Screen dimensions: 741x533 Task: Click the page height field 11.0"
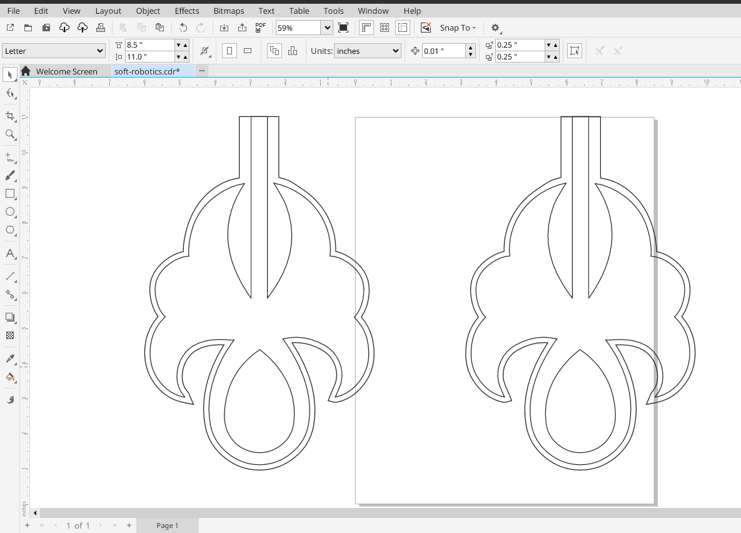[149, 57]
